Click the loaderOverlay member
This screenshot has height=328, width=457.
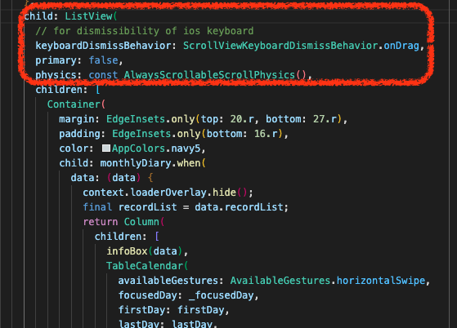point(168,193)
